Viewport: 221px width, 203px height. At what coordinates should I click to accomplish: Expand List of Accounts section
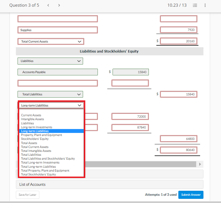pos(110,184)
